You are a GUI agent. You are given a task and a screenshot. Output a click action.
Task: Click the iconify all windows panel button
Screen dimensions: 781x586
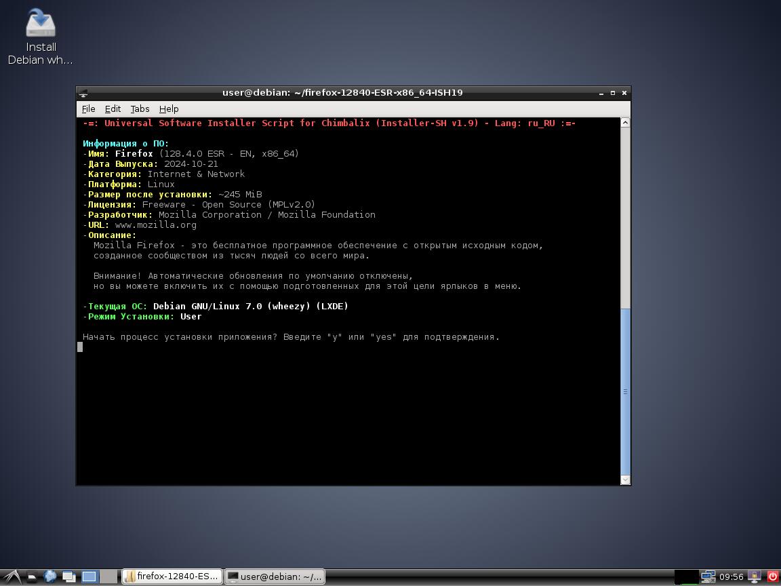[68, 577]
